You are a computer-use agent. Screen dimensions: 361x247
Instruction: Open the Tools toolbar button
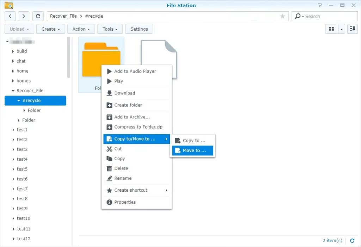tap(110, 29)
